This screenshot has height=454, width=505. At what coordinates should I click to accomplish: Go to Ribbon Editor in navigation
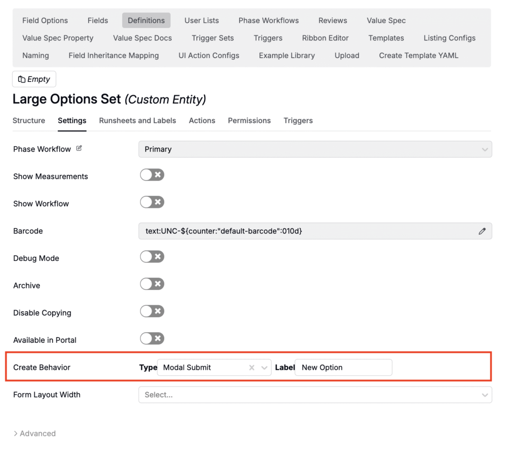pyautogui.click(x=325, y=38)
